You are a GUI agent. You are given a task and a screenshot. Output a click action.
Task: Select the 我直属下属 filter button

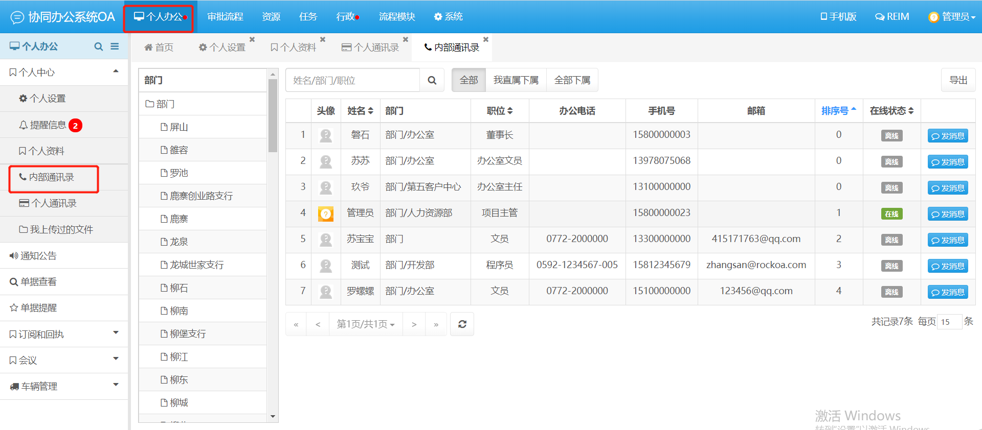pyautogui.click(x=516, y=80)
